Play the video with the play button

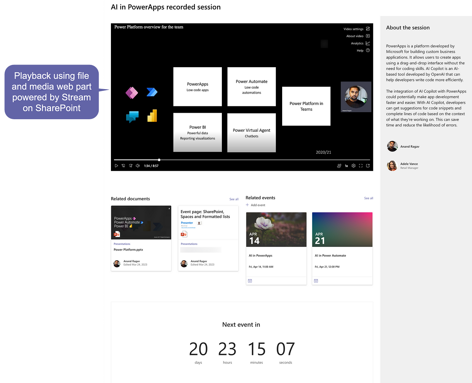(116, 166)
